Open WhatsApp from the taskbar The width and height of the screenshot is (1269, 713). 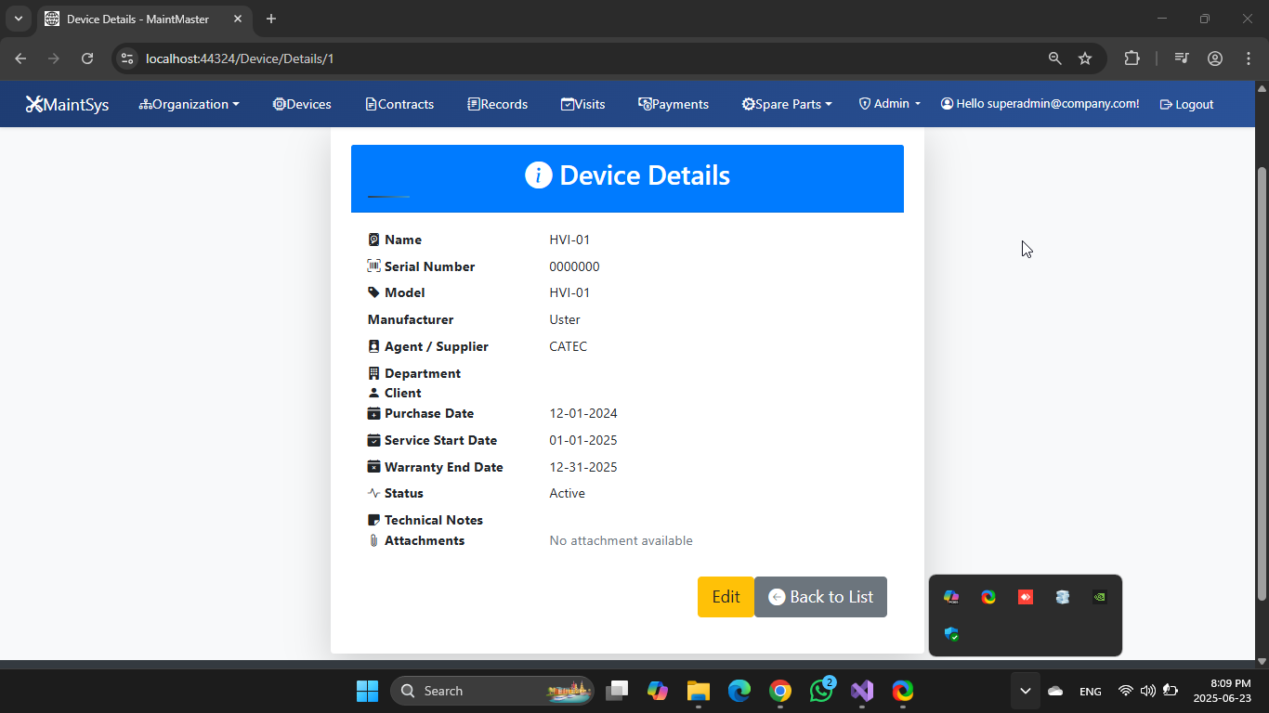pyautogui.click(x=821, y=691)
